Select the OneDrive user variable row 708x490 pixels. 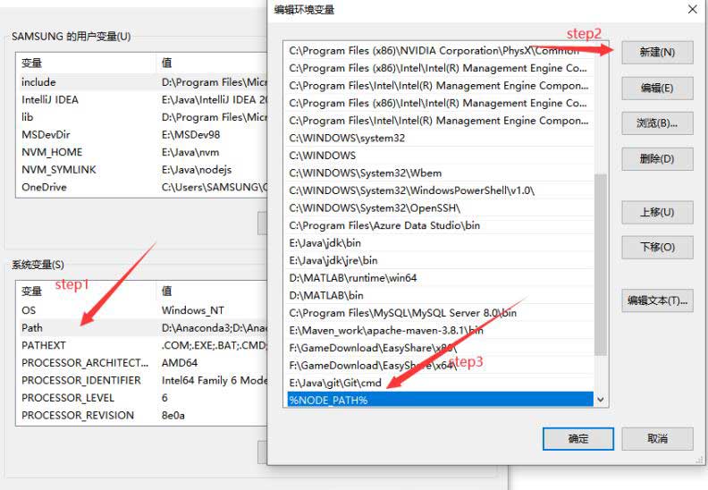point(142,188)
